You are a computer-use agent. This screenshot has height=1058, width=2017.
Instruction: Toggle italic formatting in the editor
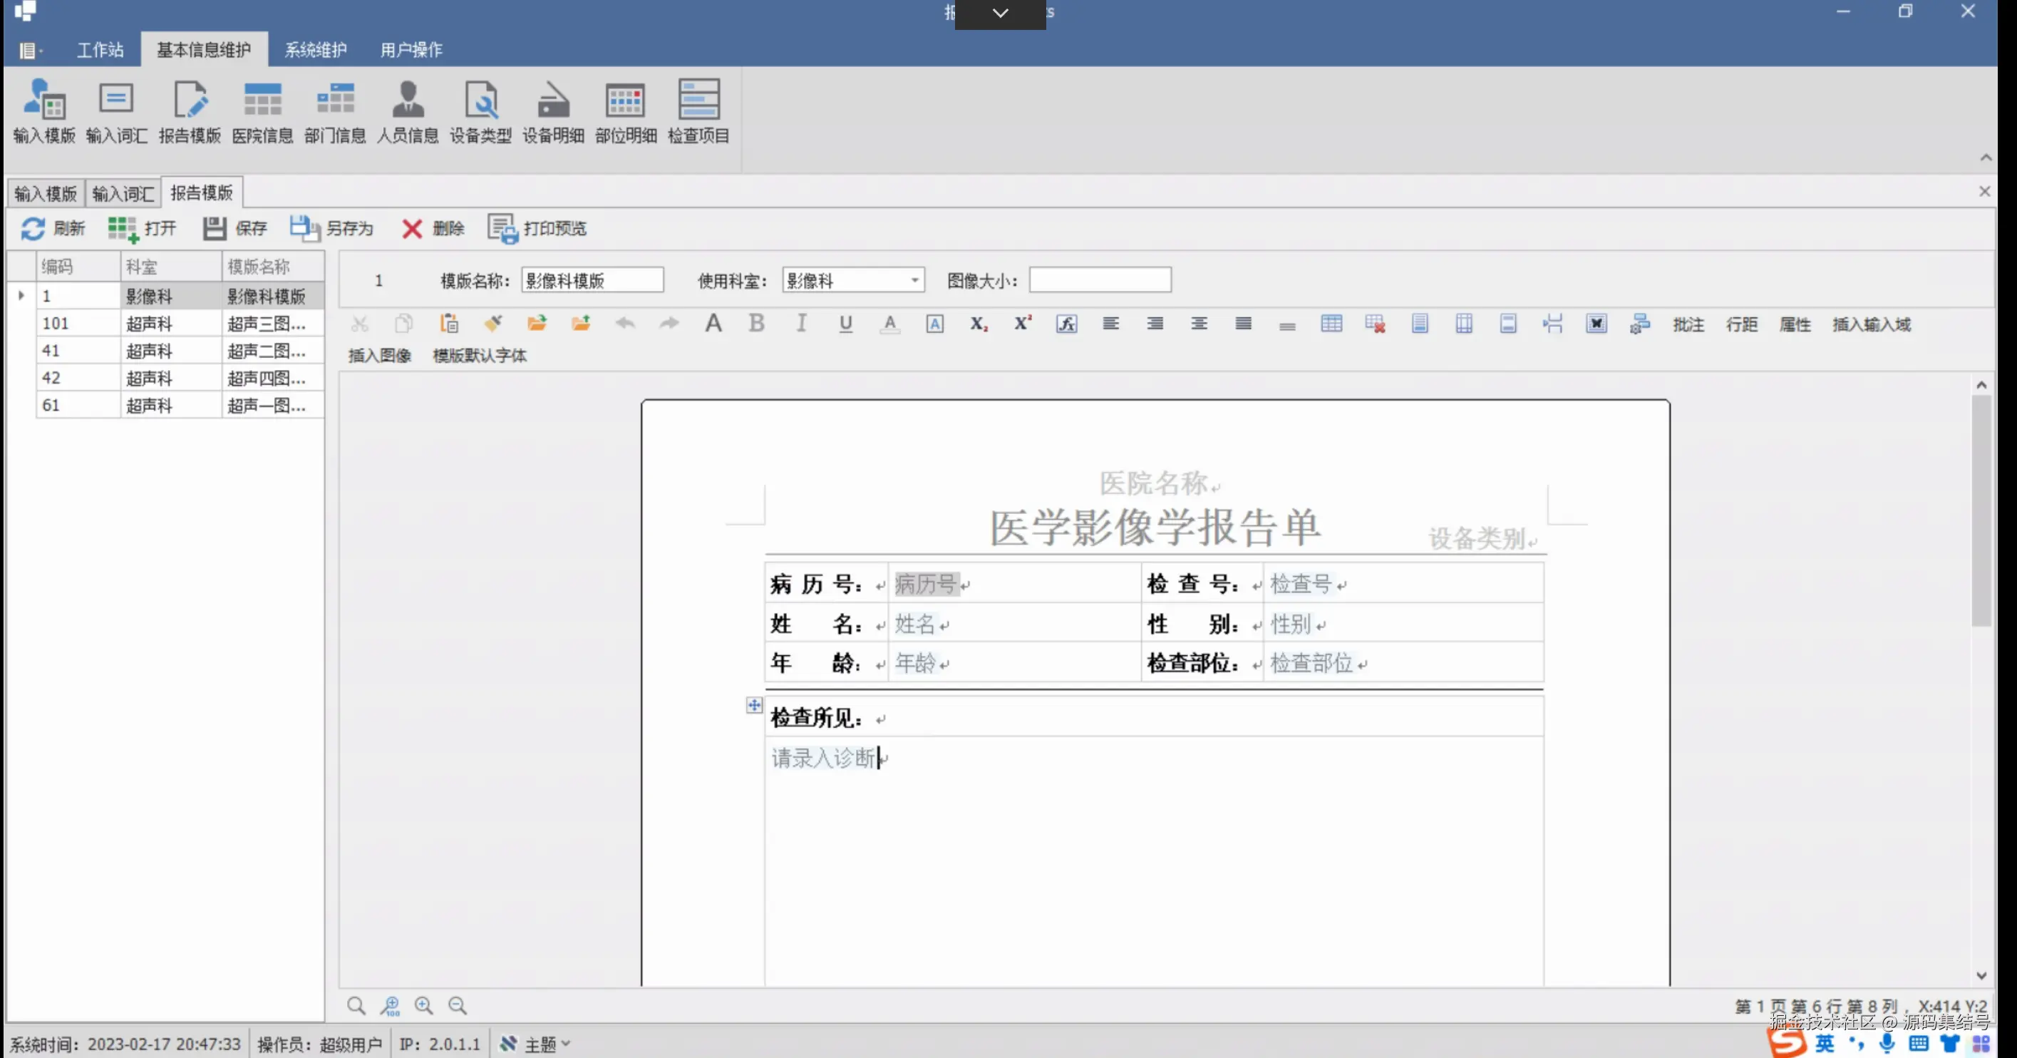(x=800, y=323)
